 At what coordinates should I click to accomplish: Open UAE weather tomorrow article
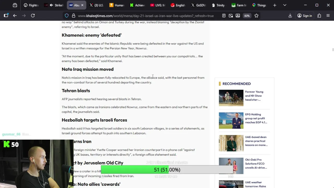(255, 184)
